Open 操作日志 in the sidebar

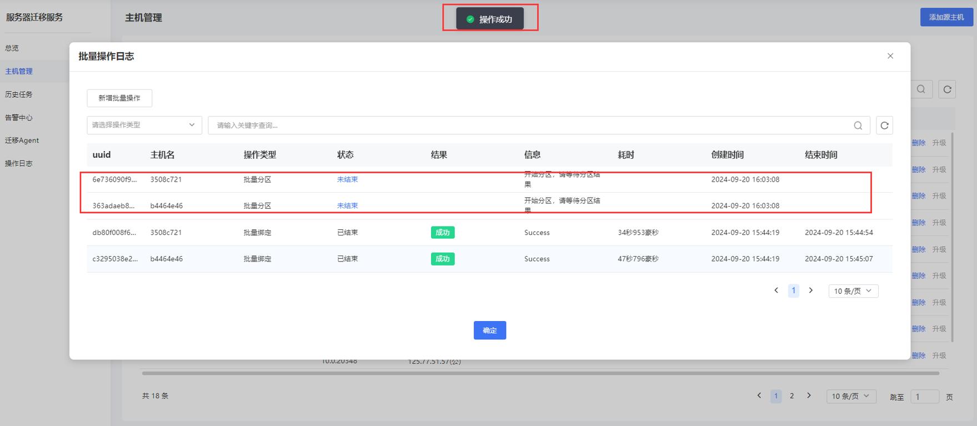point(19,164)
